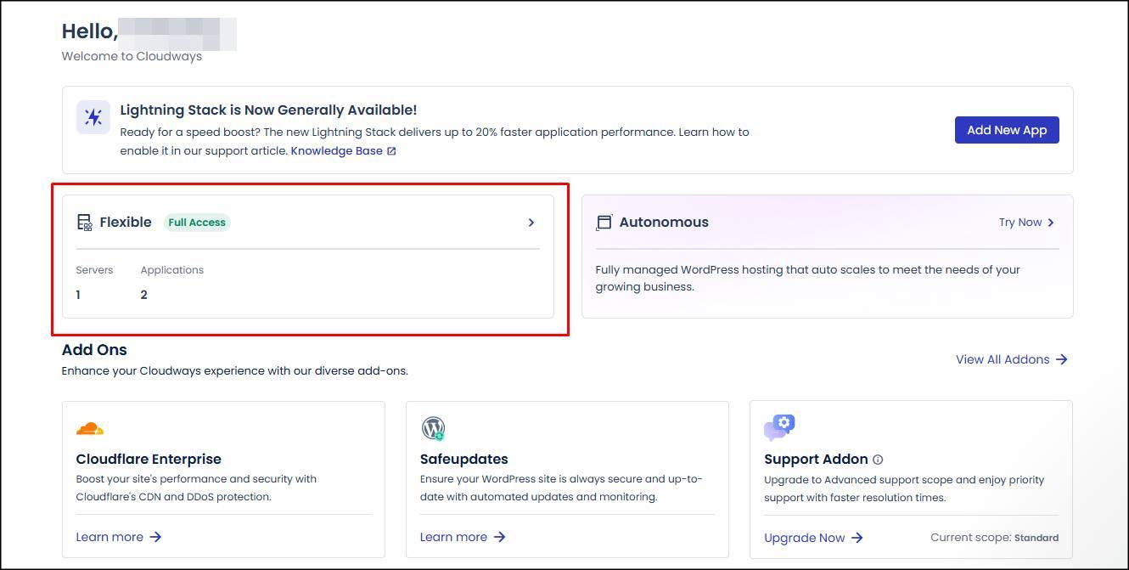Click the Current scope: Standard text
This screenshot has height=570, width=1129.
point(995,538)
